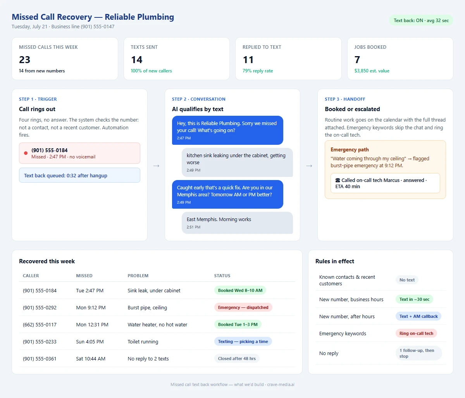The height and width of the screenshot is (398, 465).
Task: Select the (901) 555-0184 missed call alert
Action: pyautogui.click(x=79, y=153)
